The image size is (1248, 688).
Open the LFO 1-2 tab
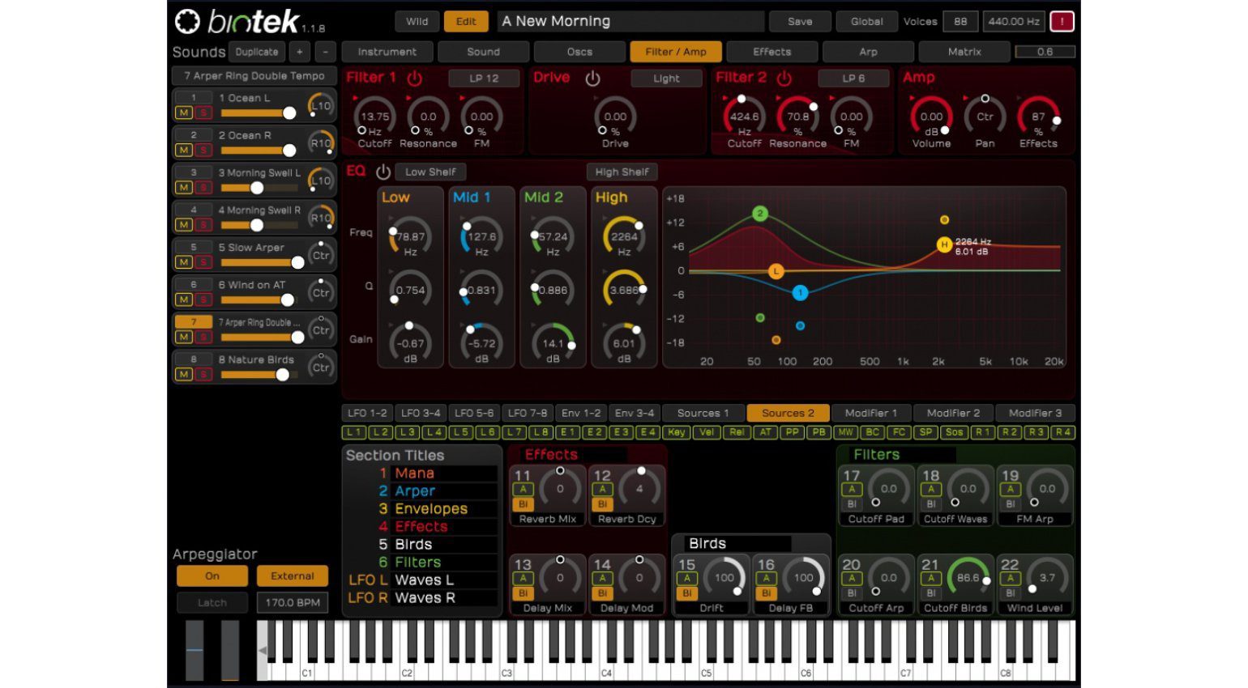(367, 413)
